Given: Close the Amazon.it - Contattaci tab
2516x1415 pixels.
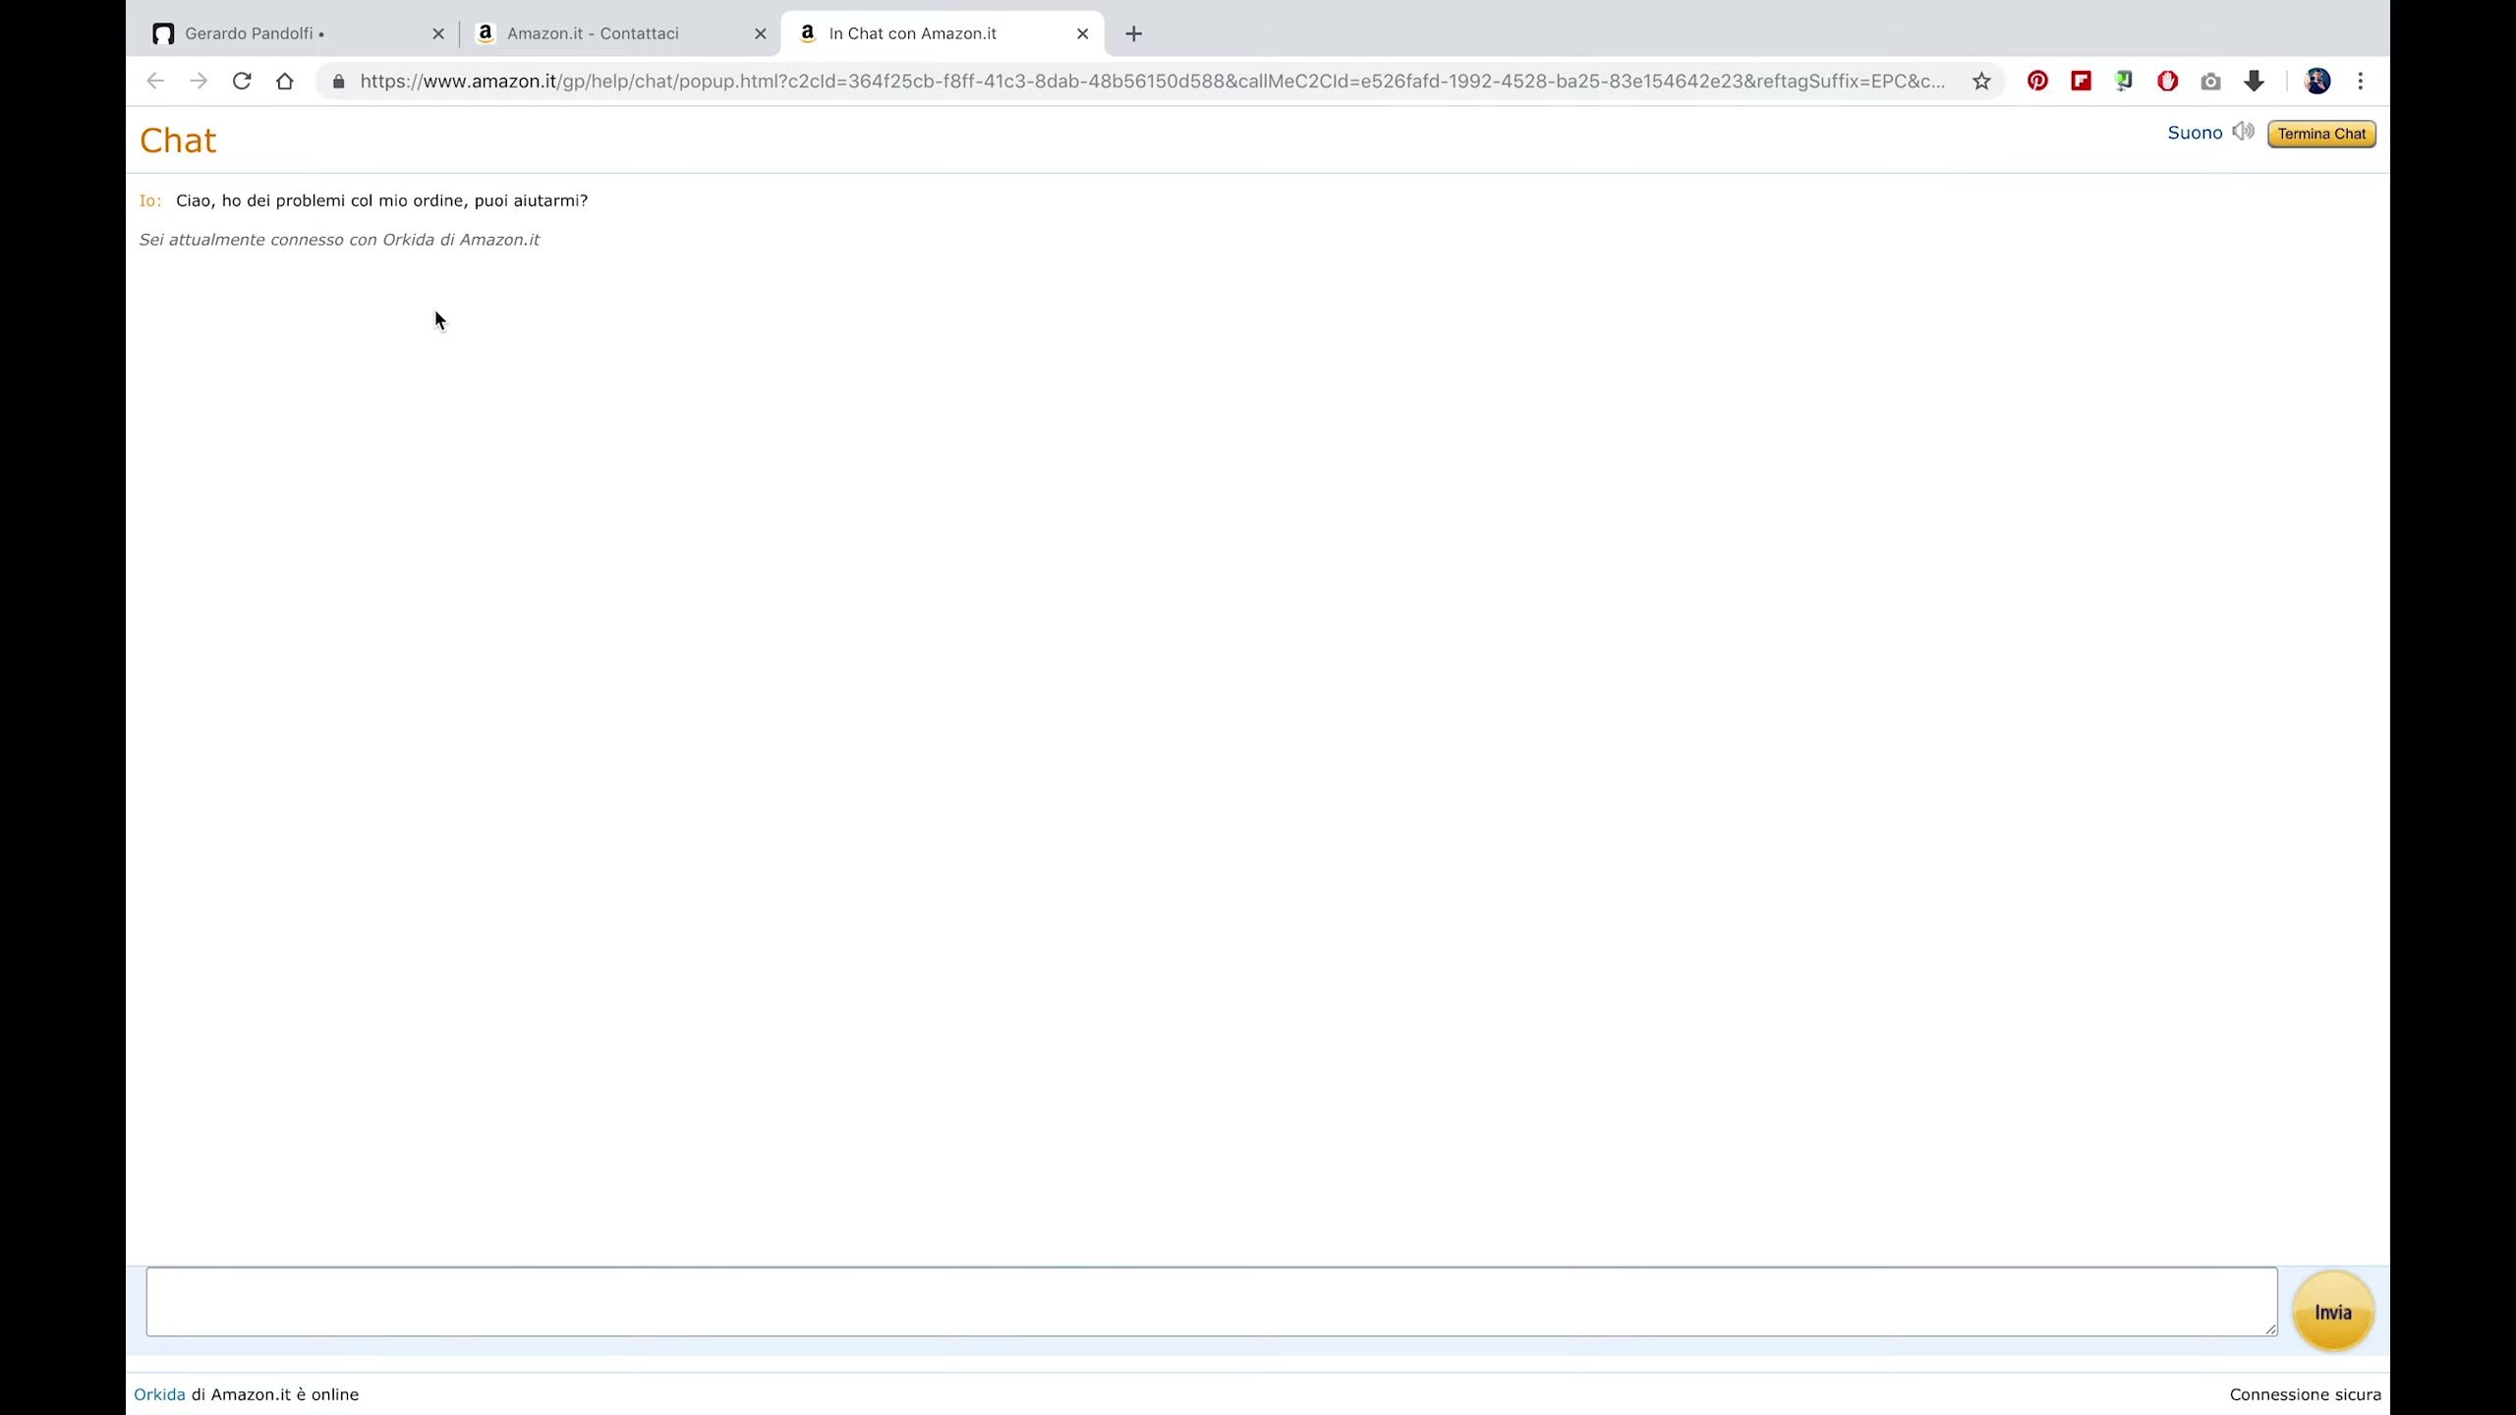Looking at the screenshot, I should (760, 33).
